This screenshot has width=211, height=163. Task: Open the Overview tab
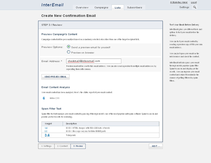coord(82,8)
